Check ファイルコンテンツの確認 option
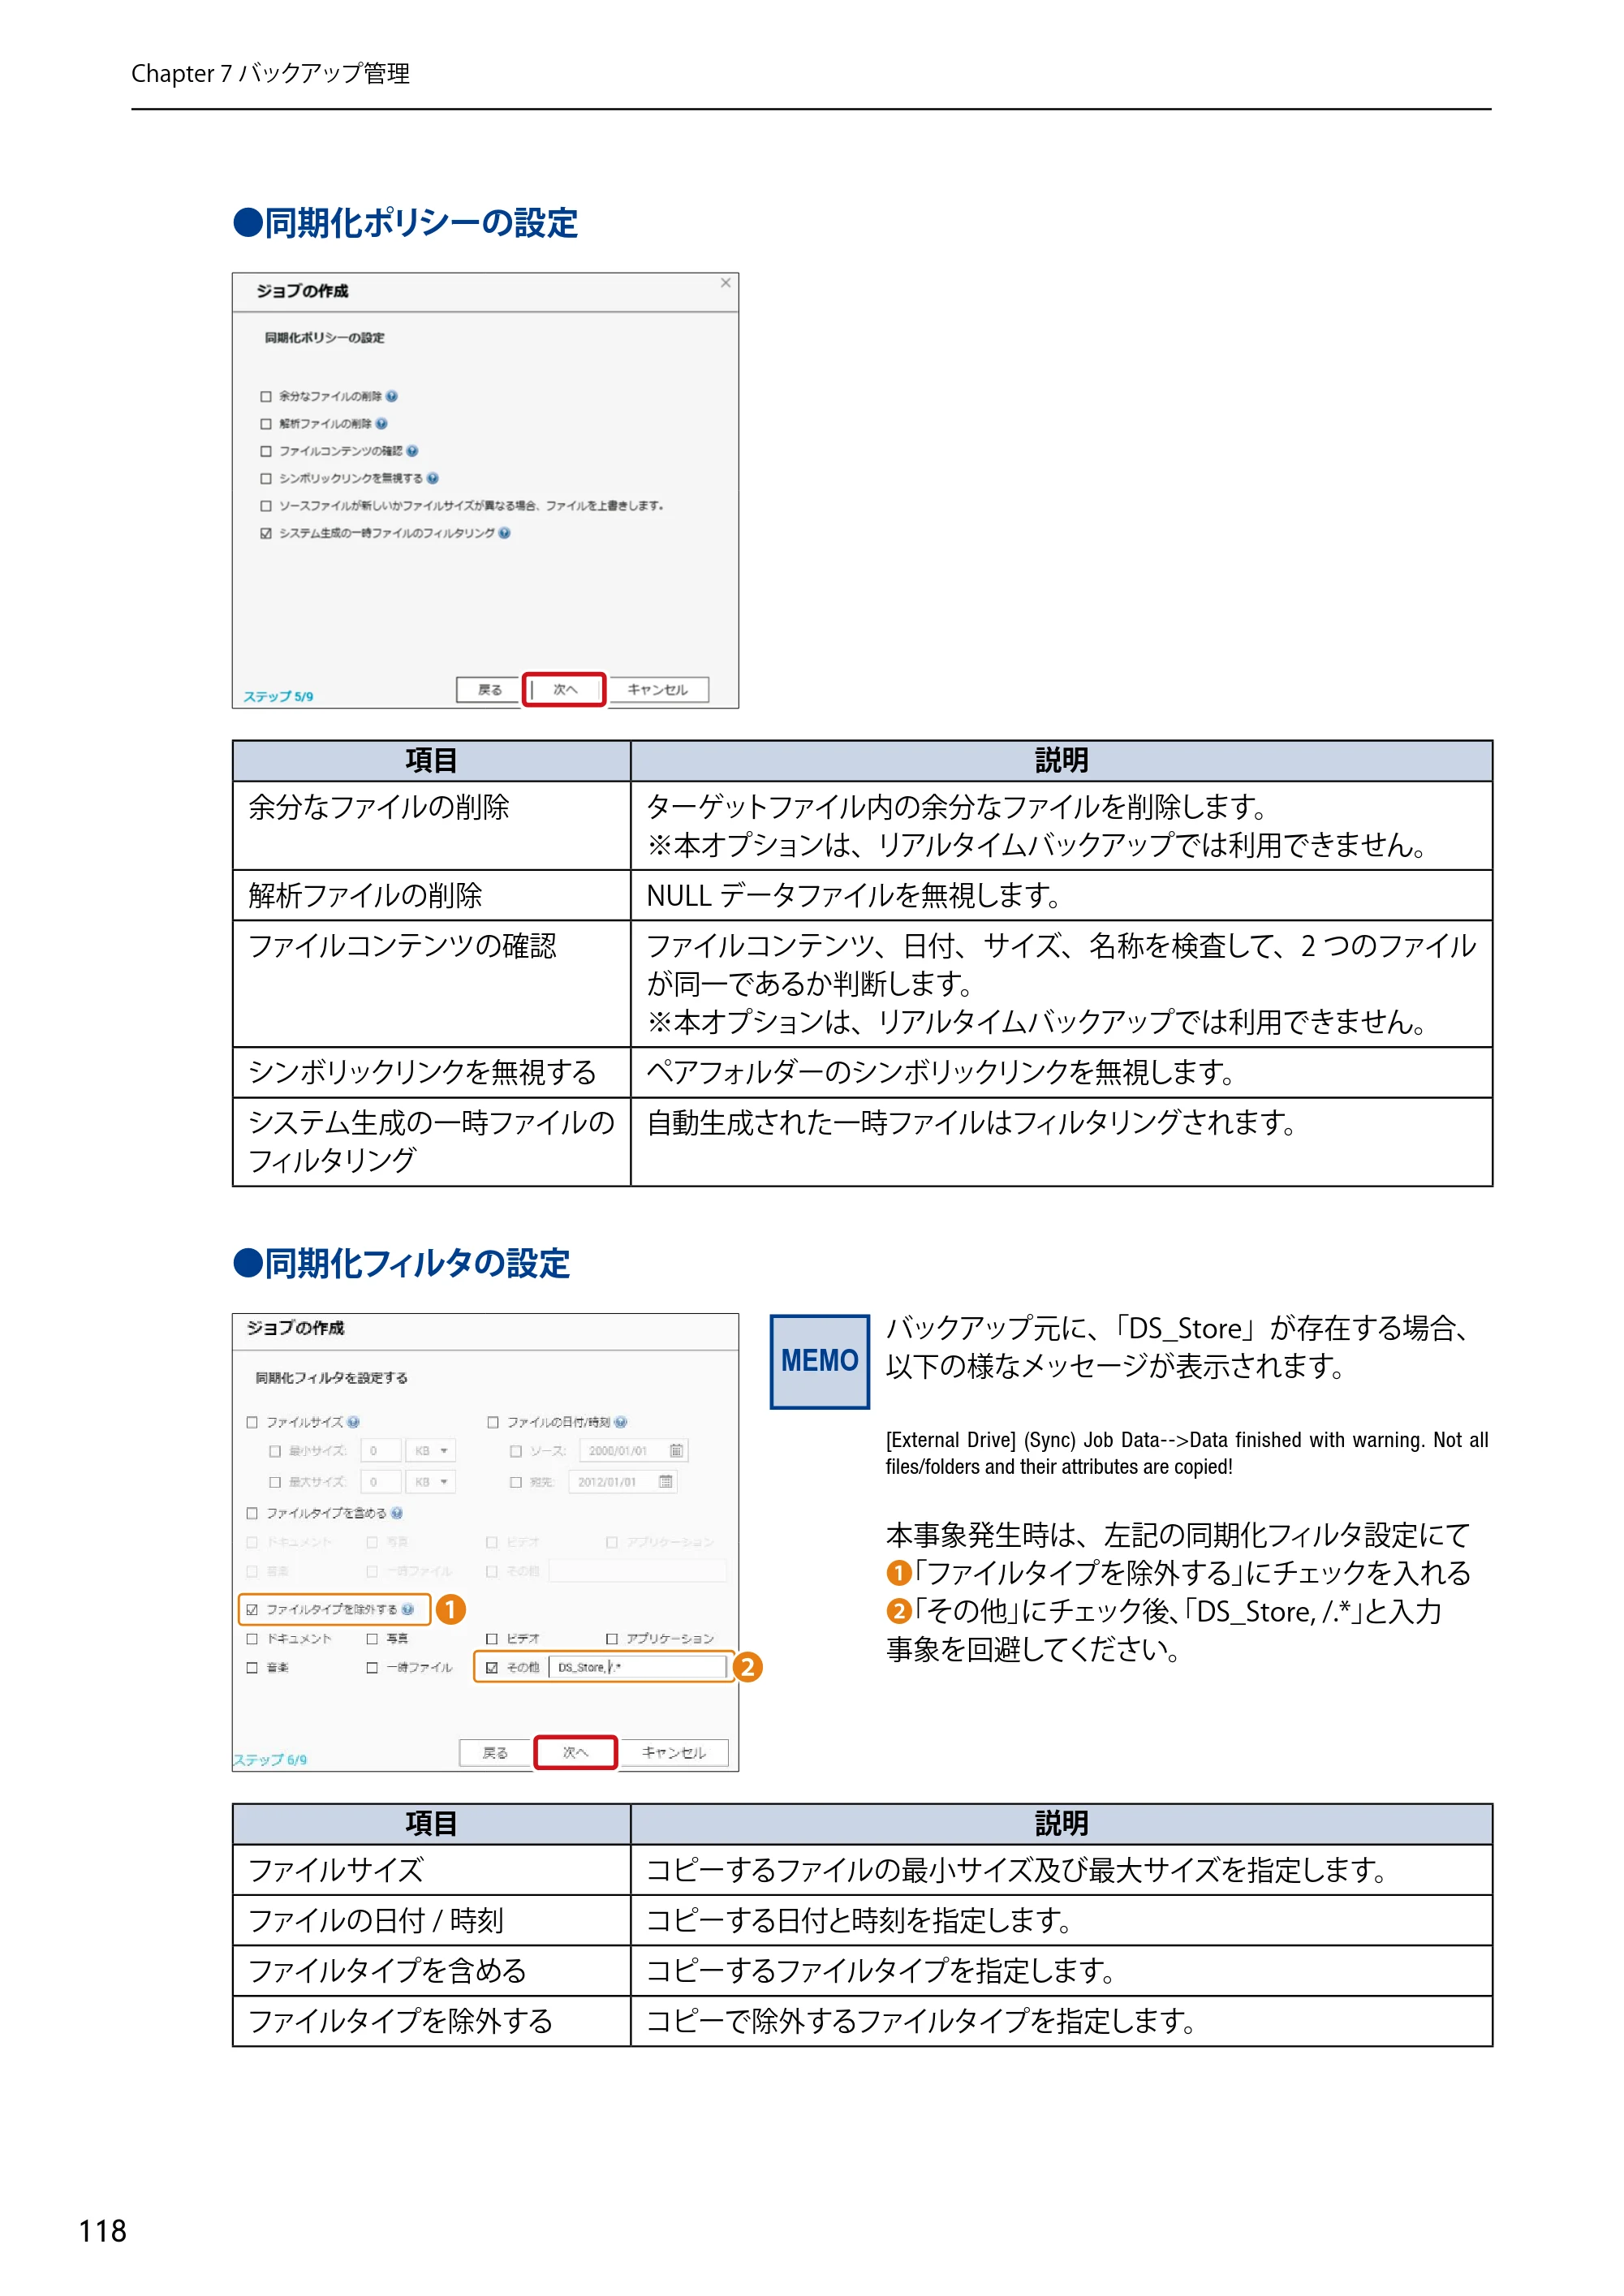 [266, 451]
